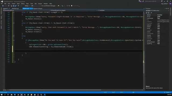The image size is (172, 96).
Task: Click the taskbar search icon
Action: coord(5,95)
